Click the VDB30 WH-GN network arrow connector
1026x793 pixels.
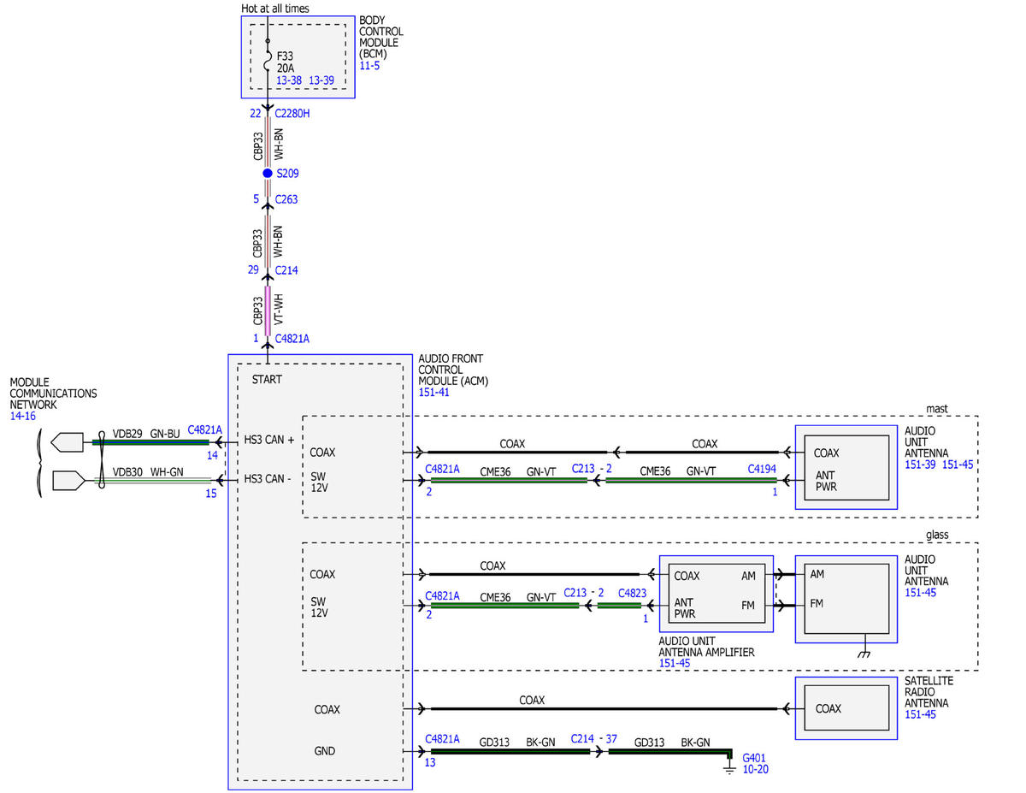click(68, 481)
